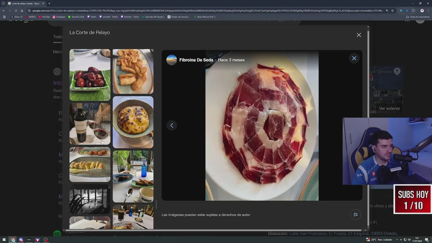
Task: Close the enlarged ham photo viewer
Action: 354,58
